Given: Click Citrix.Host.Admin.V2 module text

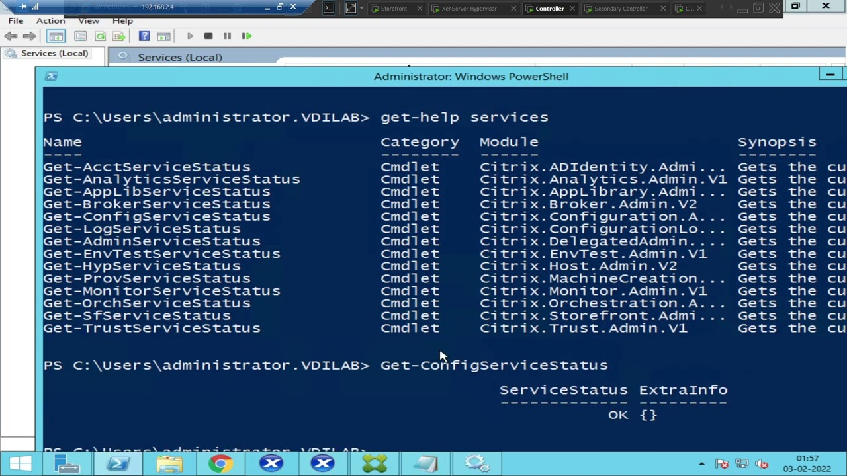Looking at the screenshot, I should pyautogui.click(x=578, y=266).
